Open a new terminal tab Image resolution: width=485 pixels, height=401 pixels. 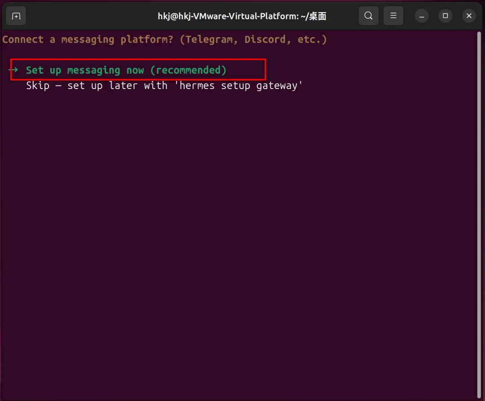click(x=16, y=16)
